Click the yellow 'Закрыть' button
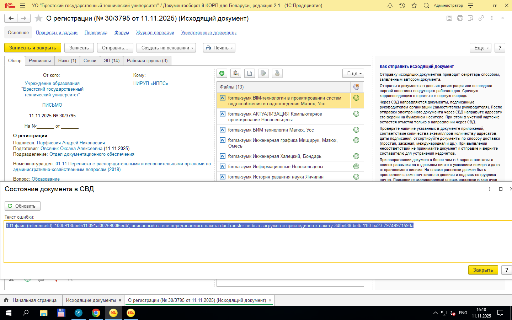This screenshot has height=320, width=512. pos(483,270)
